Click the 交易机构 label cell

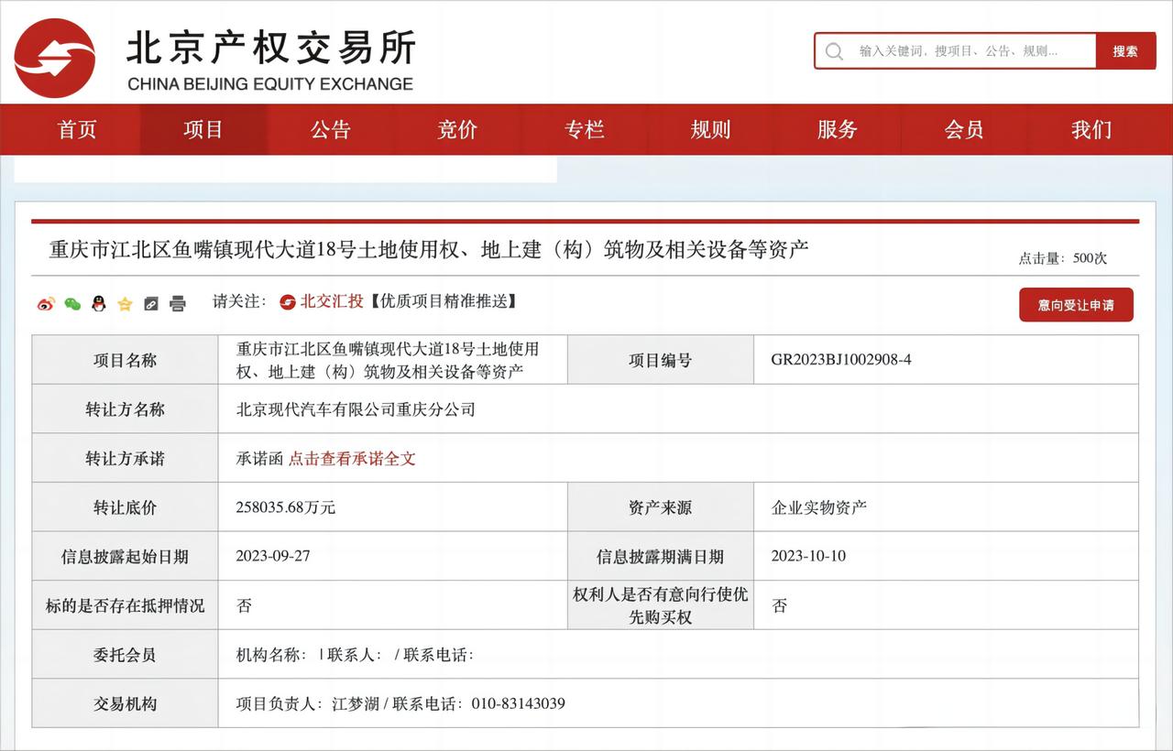pyautogui.click(x=125, y=703)
